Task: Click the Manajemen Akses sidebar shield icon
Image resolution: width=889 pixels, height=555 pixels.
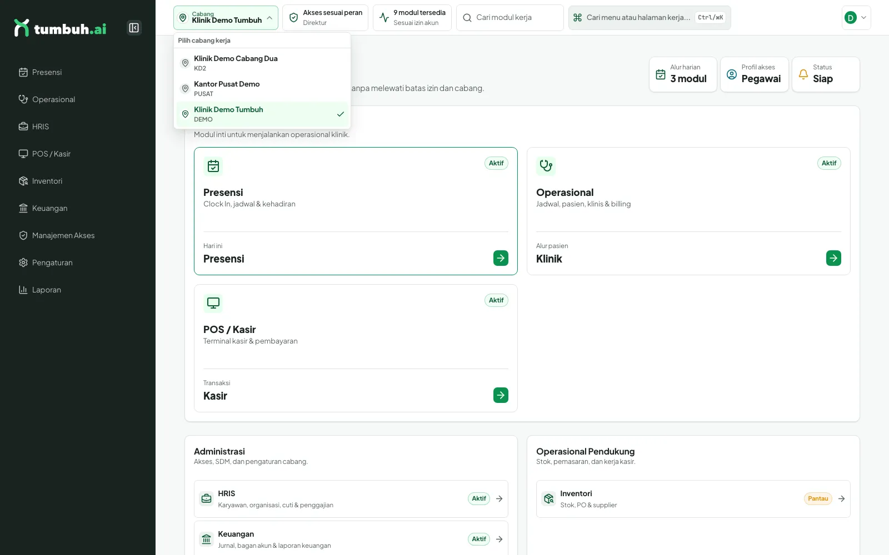Action: point(23,235)
